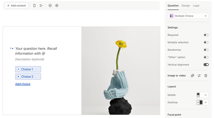Click the replace image icon beside Image or video
The width and height of the screenshot is (214, 118).
pyautogui.click(x=192, y=76)
